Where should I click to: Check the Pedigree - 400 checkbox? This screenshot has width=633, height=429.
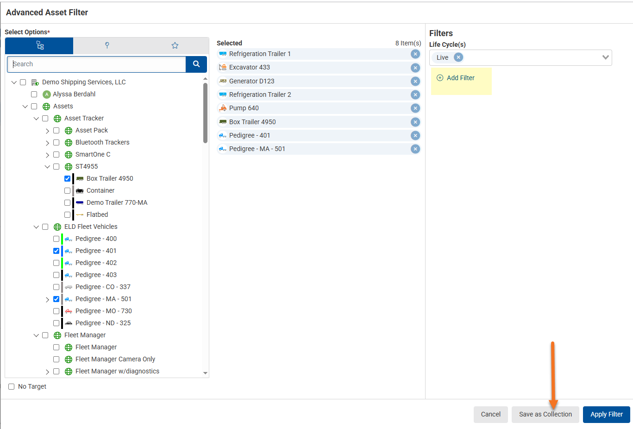coord(56,239)
